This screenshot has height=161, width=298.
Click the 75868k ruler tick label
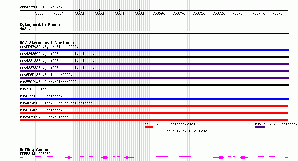tap(139, 13)
